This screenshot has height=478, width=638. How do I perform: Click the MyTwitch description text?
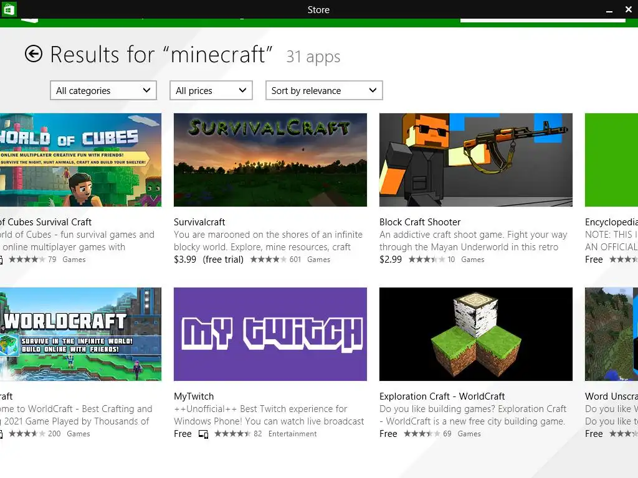[269, 415]
